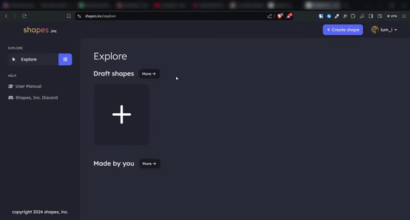Click More next to Draft shapes

tap(149, 74)
